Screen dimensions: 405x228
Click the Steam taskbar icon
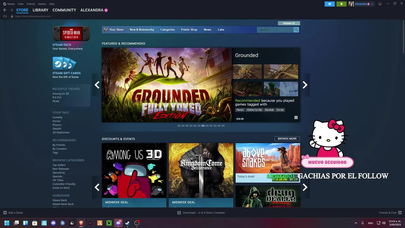pyautogui.click(x=128, y=223)
